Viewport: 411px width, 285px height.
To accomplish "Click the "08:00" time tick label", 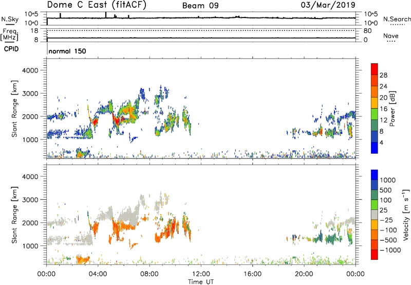I will tap(150, 274).
